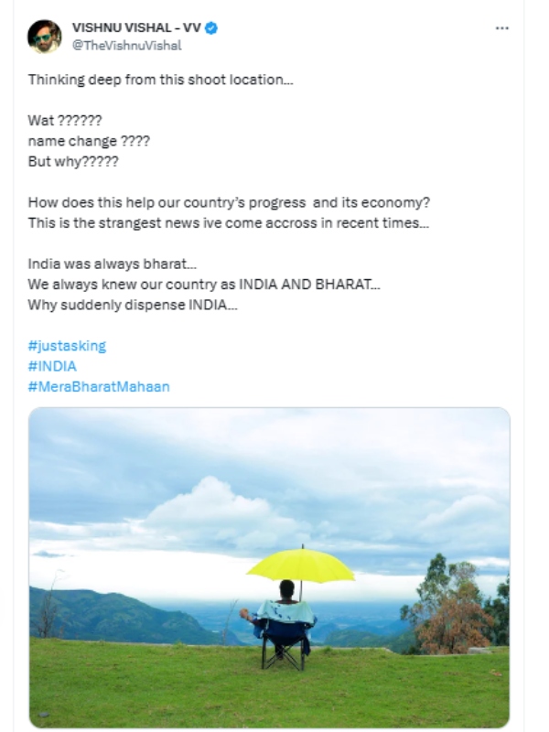
Task: Expand options using the ⋯ menu control
Action: click(x=501, y=28)
